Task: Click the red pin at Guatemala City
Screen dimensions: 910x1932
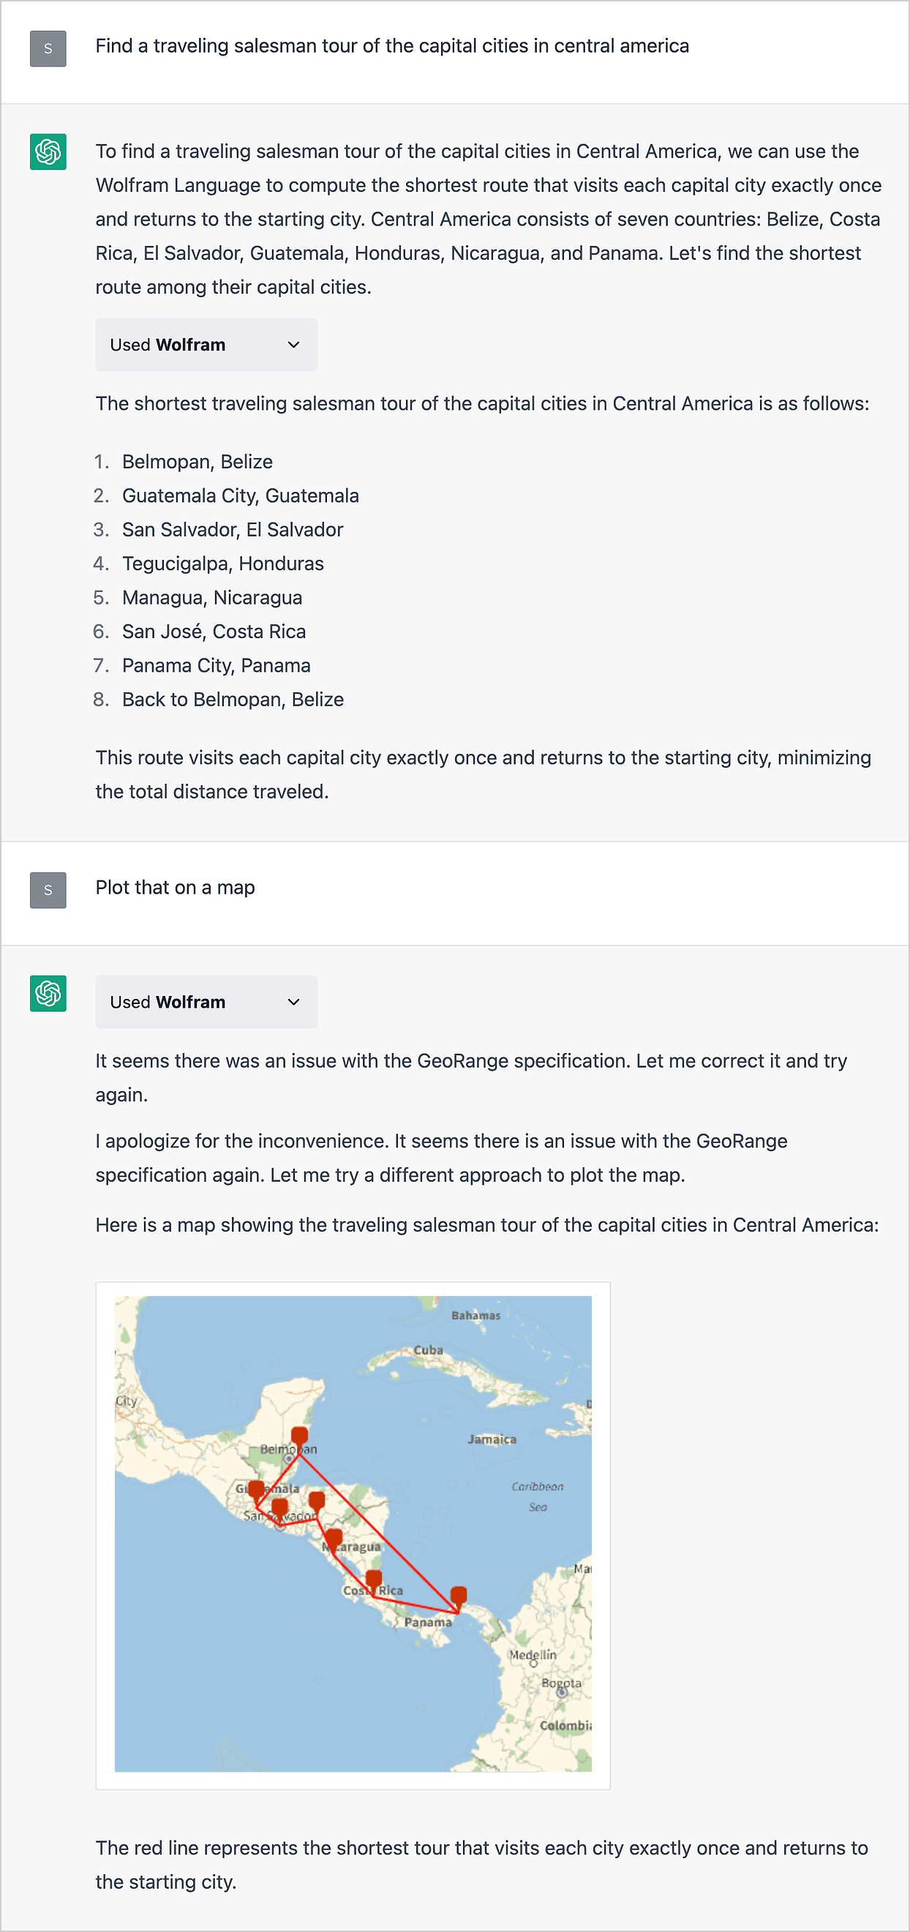Action: coord(256,1489)
